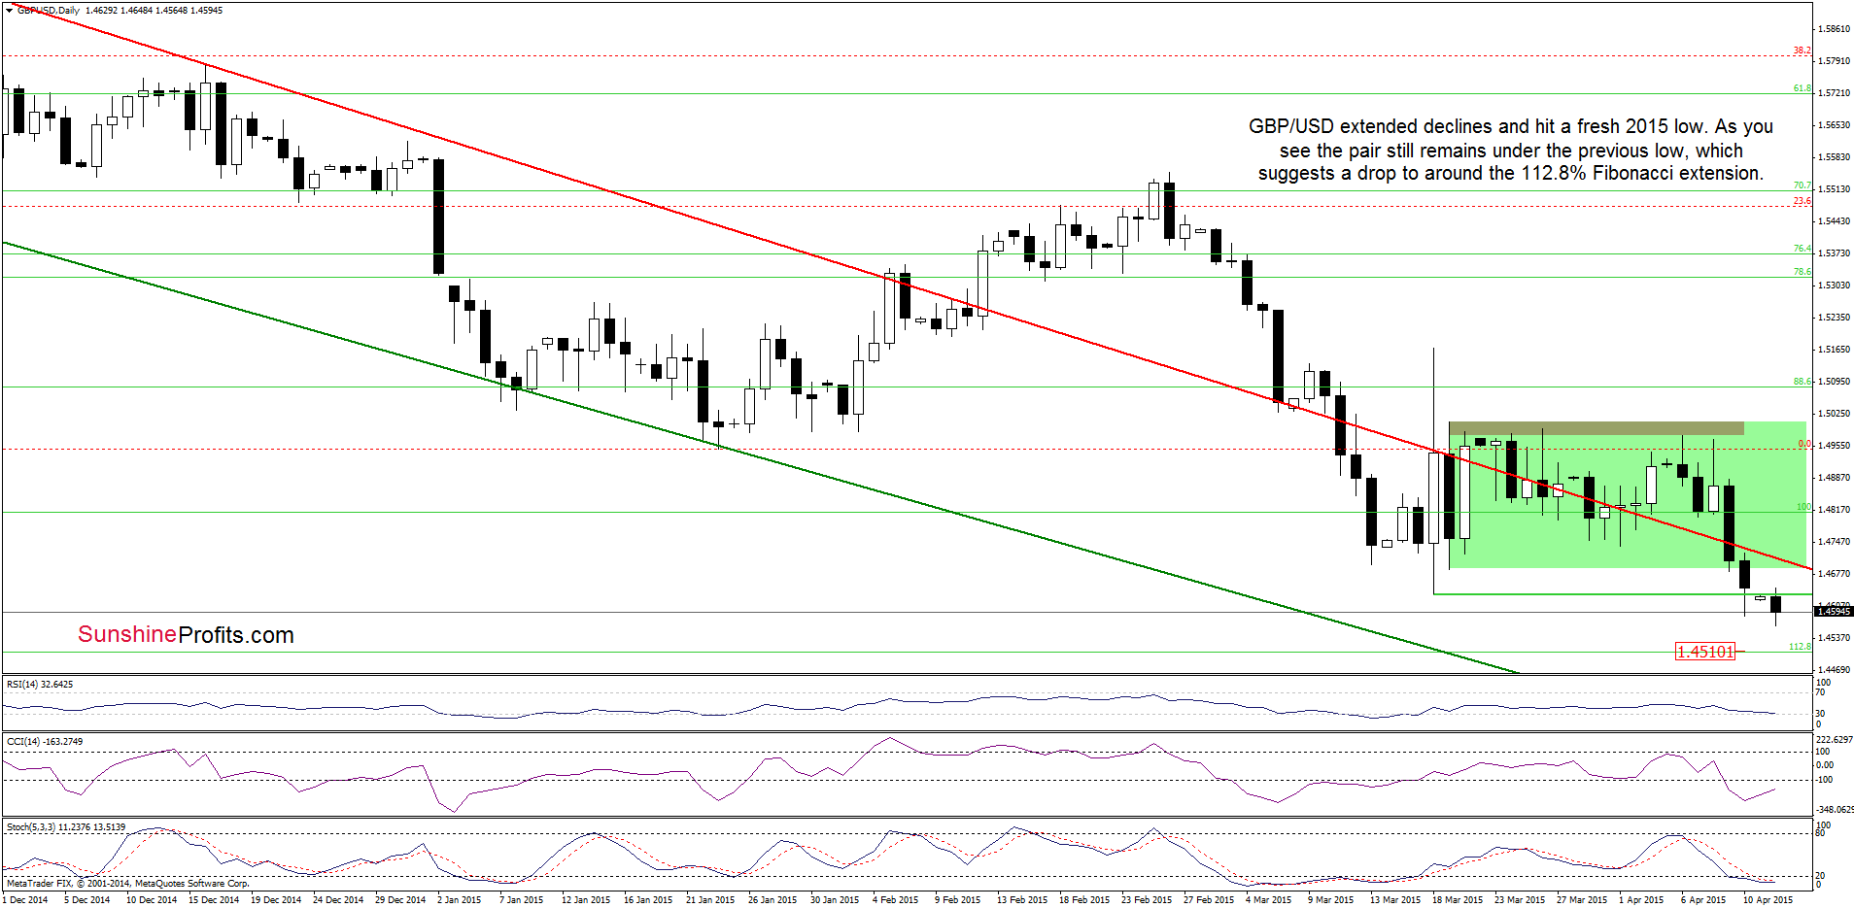
Task: Click the 76.4 Fibonacci level label
Action: coord(1802,249)
